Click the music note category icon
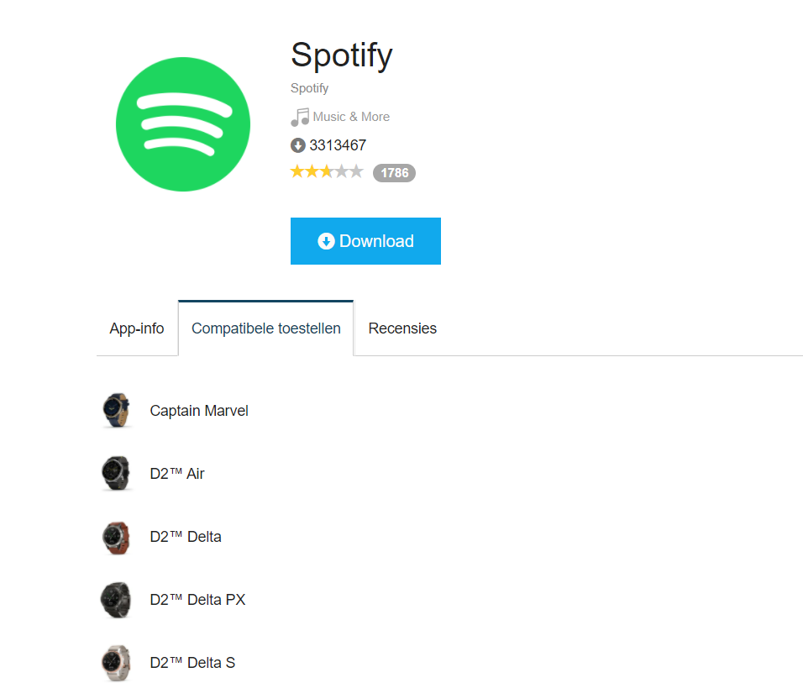This screenshot has height=683, width=803. point(300,117)
